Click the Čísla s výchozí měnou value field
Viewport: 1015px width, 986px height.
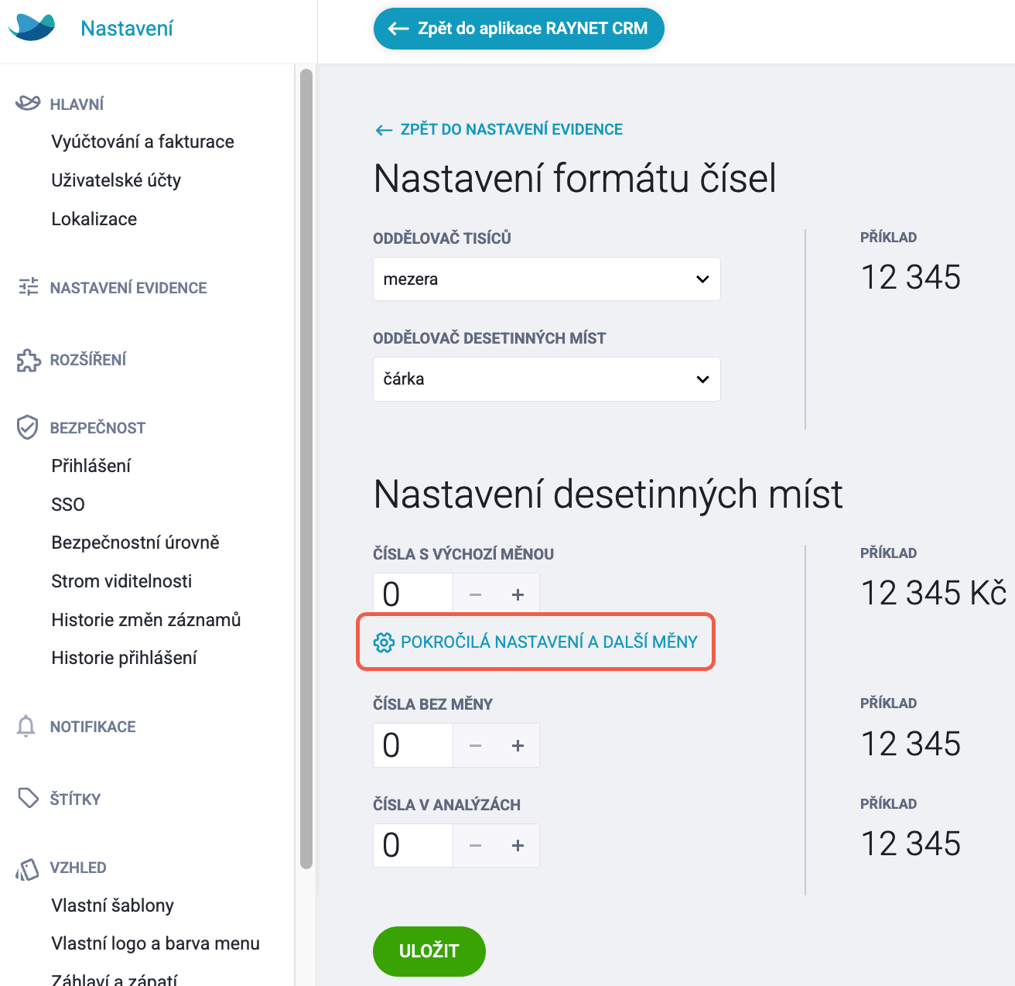(413, 594)
